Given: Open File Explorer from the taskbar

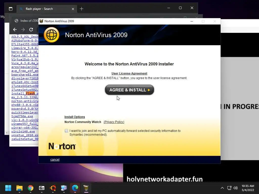Looking at the screenshot, I should [19, 188].
